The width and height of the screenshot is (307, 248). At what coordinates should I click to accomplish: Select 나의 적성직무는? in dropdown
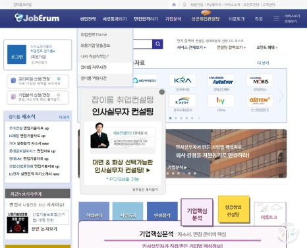(105, 57)
